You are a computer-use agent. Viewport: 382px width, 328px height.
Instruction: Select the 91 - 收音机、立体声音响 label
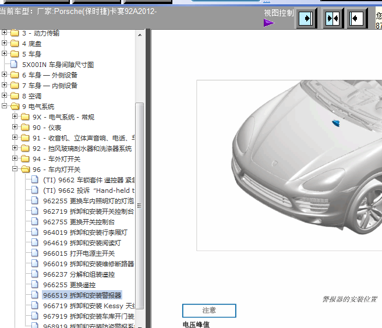(84, 138)
